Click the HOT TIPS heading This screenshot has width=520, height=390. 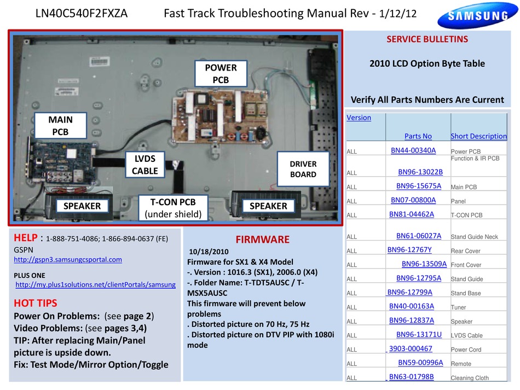[36, 303]
